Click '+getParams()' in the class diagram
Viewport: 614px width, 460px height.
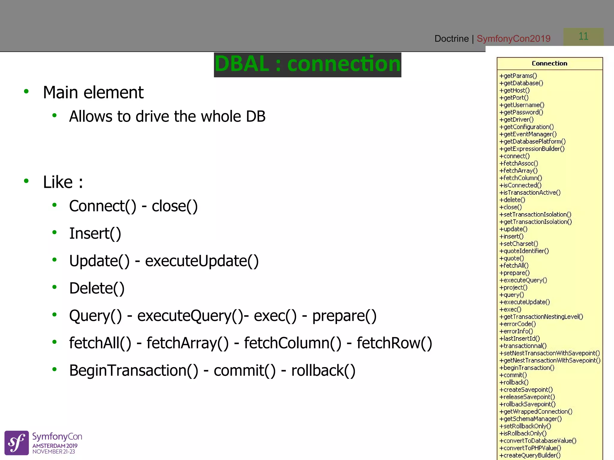coord(518,76)
